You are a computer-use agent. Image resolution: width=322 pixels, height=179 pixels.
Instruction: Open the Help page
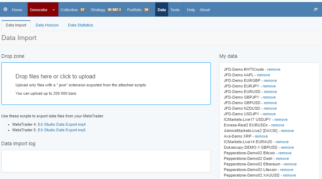(191, 10)
